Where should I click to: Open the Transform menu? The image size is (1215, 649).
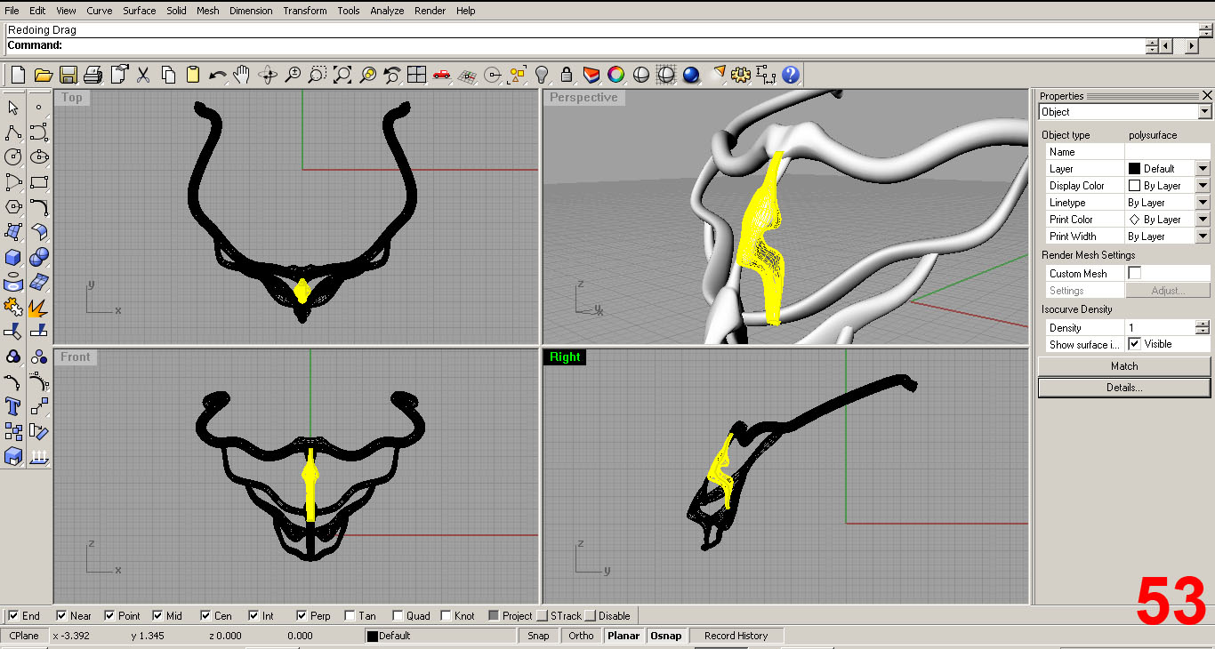point(305,11)
